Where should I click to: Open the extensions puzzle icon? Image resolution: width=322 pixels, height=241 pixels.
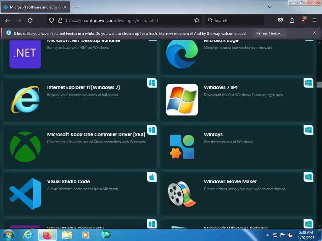click(292, 20)
